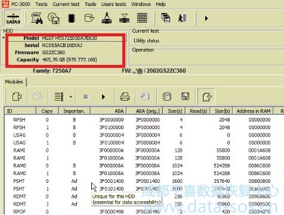Click the cascaded windows icon
This screenshot has width=284, height=215.
[x=165, y=18]
